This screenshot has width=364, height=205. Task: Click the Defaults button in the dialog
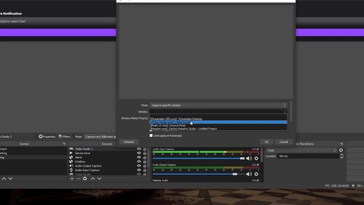click(129, 142)
